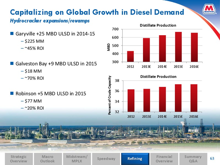Click the Marathon logo icon
The width and height of the screenshot is (220, 165).
(x=209, y=9)
